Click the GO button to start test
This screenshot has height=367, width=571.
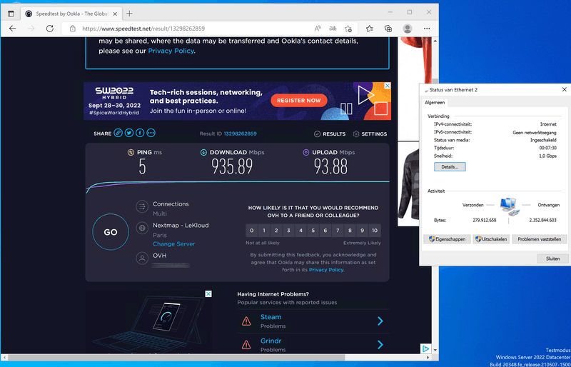[x=111, y=232]
